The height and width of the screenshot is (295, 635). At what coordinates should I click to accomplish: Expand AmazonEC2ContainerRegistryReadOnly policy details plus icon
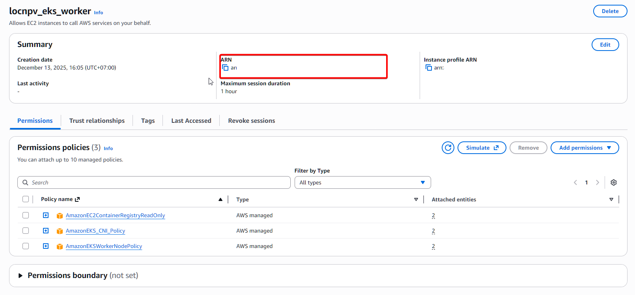[46, 215]
